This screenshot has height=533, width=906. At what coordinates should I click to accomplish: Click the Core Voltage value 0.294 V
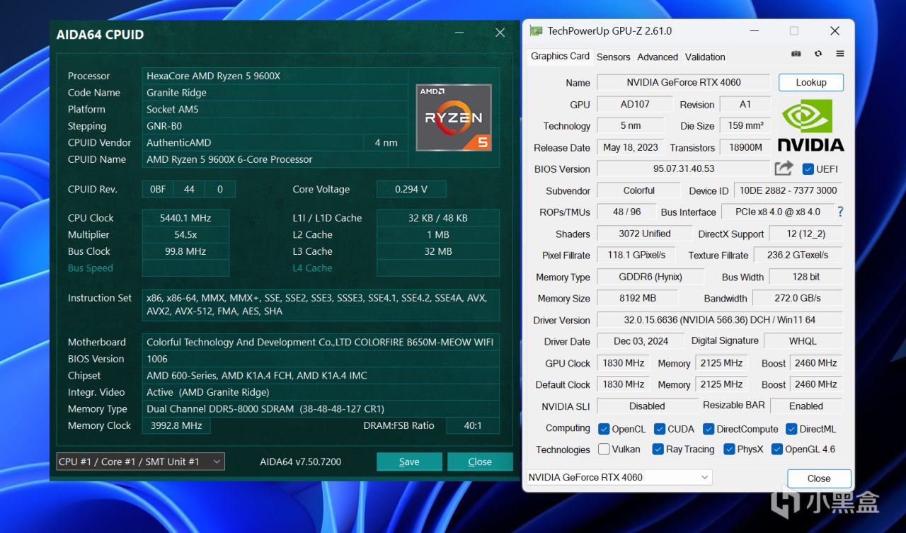tap(411, 189)
